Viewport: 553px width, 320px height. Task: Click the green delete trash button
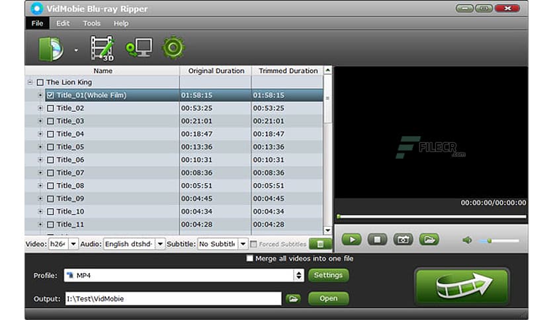(x=320, y=244)
